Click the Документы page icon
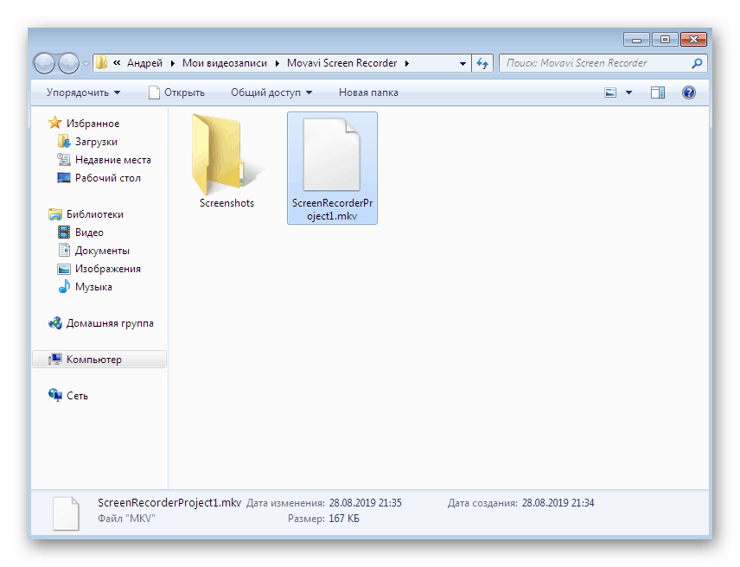This screenshot has width=740, height=567. click(x=64, y=250)
